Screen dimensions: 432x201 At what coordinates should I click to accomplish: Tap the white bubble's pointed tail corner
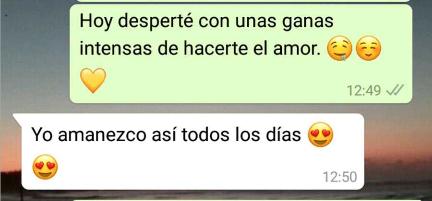(17, 118)
